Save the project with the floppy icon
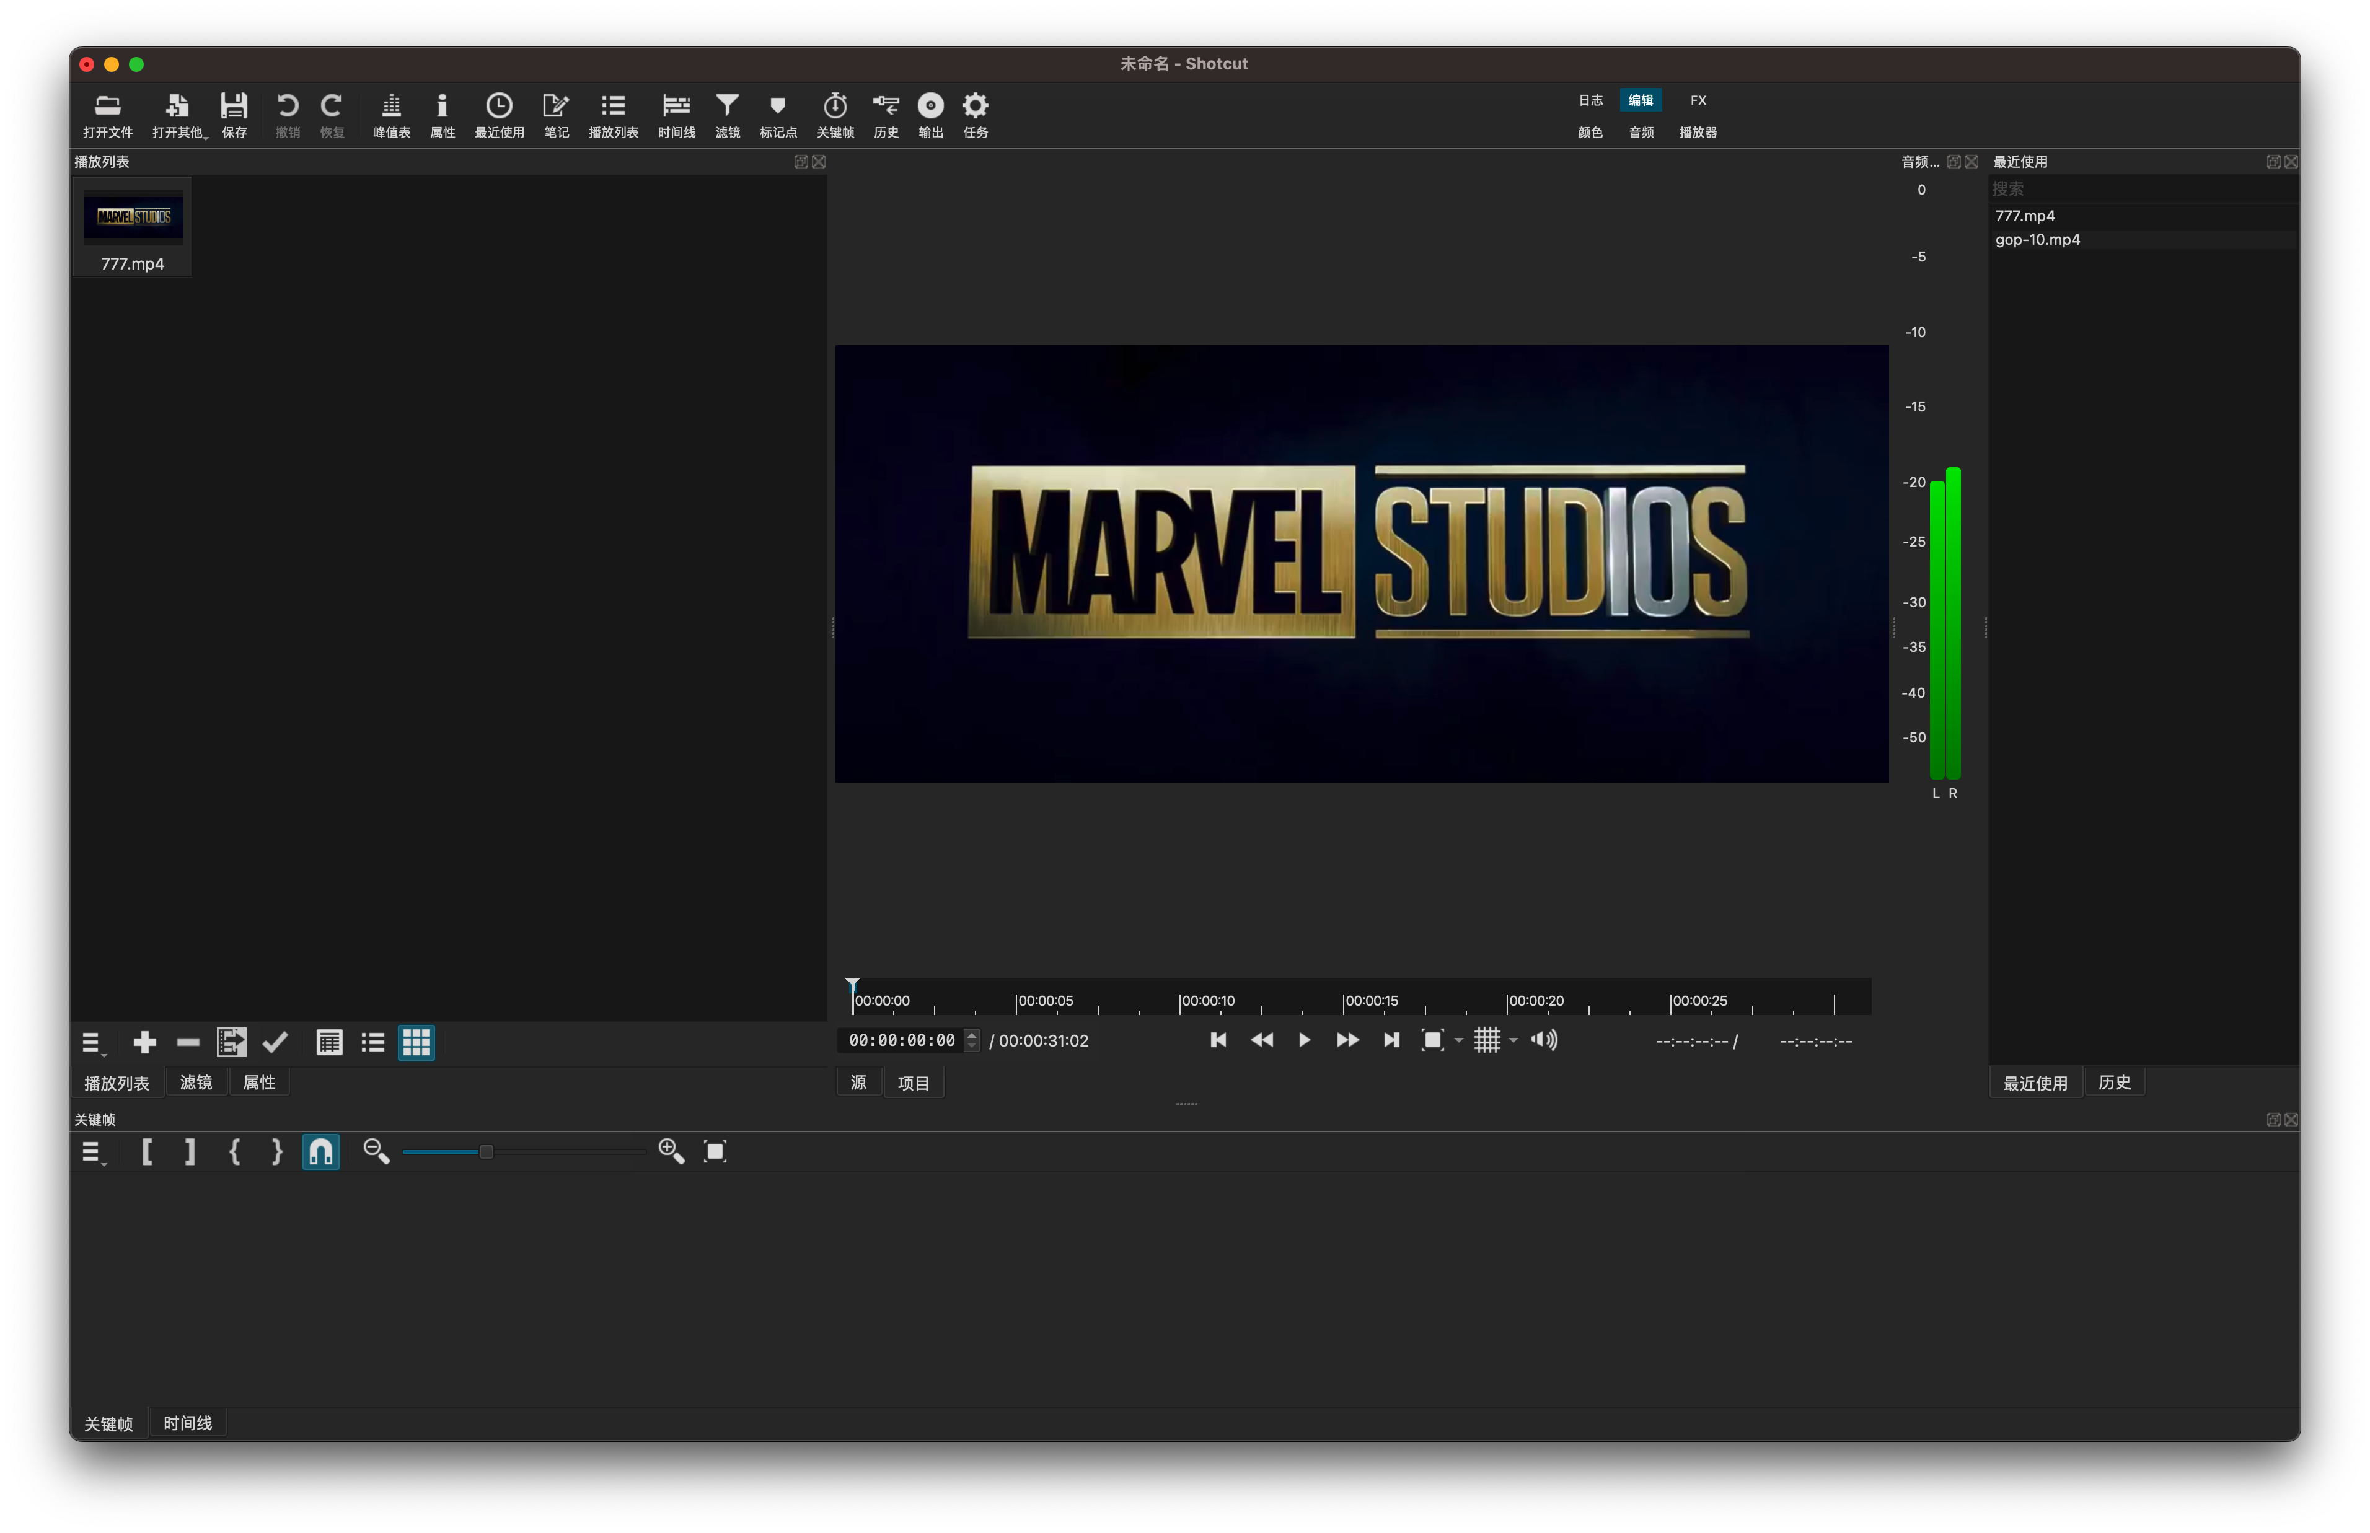Viewport: 2370px width, 1533px height. click(x=234, y=115)
